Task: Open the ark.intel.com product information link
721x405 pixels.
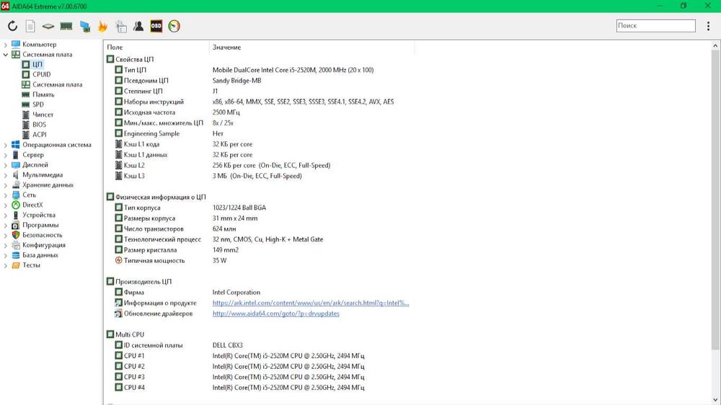Action: point(310,303)
